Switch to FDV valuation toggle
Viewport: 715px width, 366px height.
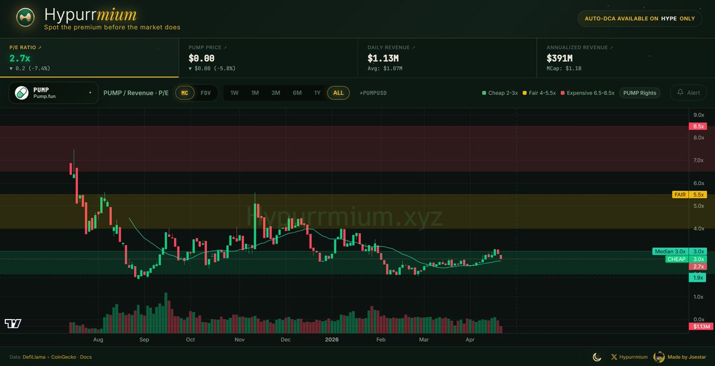[x=206, y=93]
